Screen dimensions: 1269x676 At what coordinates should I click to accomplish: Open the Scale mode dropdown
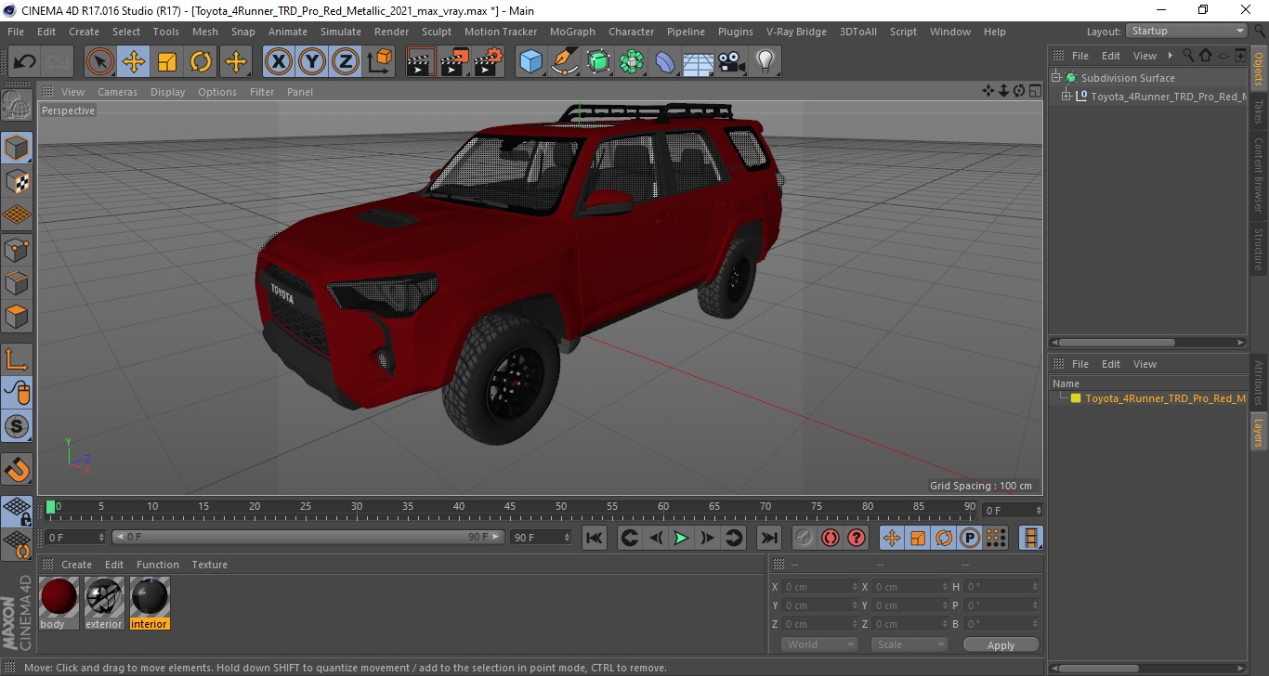click(x=909, y=644)
